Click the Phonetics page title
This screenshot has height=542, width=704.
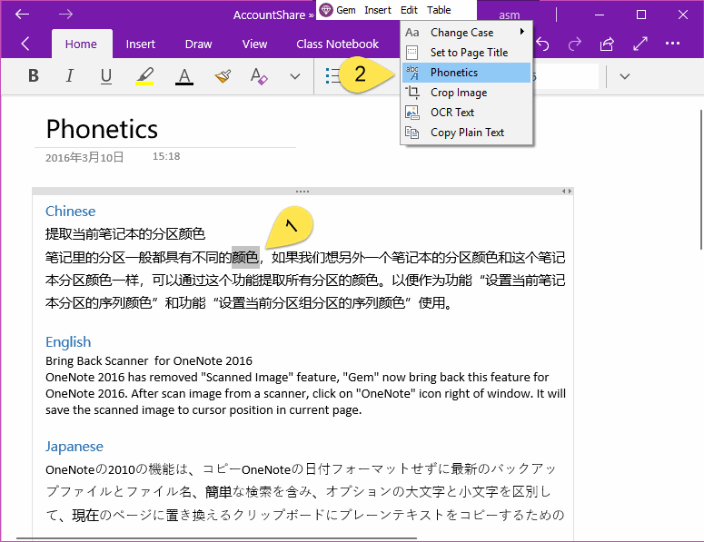pyautogui.click(x=102, y=129)
